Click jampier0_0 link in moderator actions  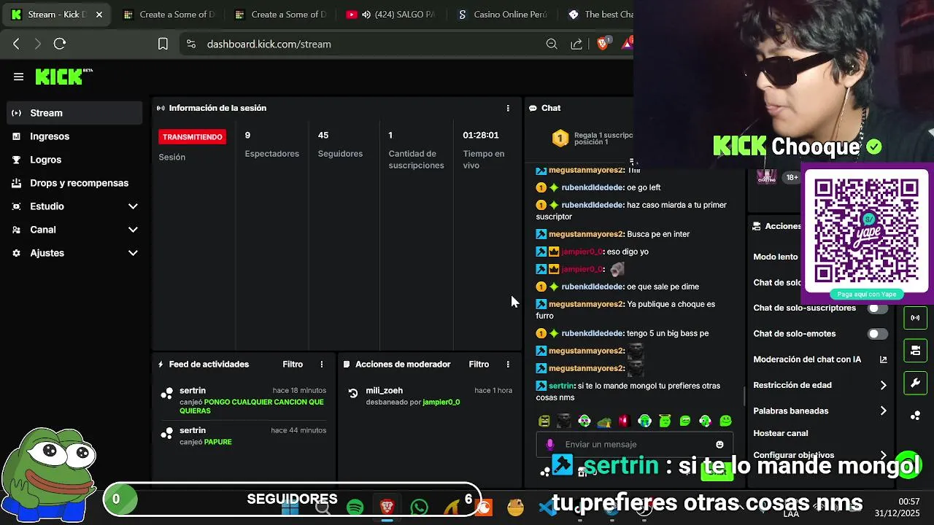(x=441, y=402)
